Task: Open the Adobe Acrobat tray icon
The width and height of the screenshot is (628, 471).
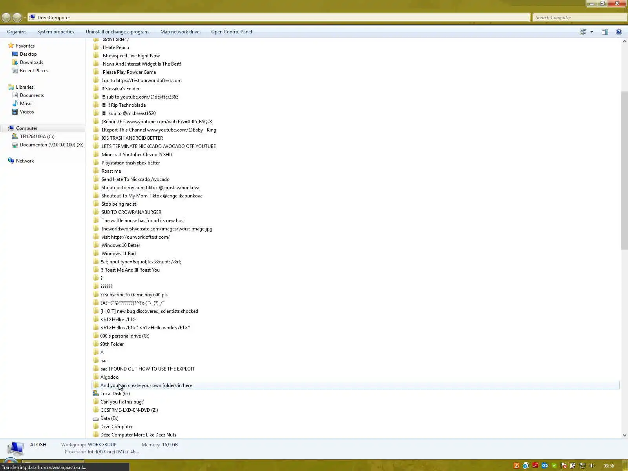Action: click(535, 466)
